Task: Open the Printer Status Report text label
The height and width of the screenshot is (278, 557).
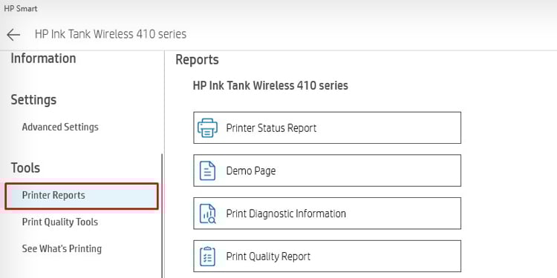Action: click(x=271, y=128)
